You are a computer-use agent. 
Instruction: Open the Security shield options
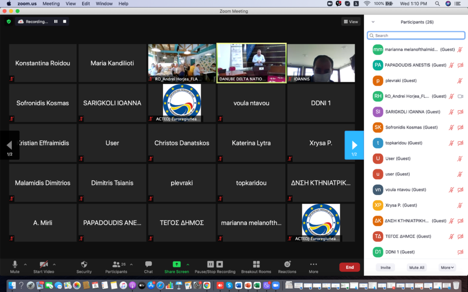[x=84, y=265]
